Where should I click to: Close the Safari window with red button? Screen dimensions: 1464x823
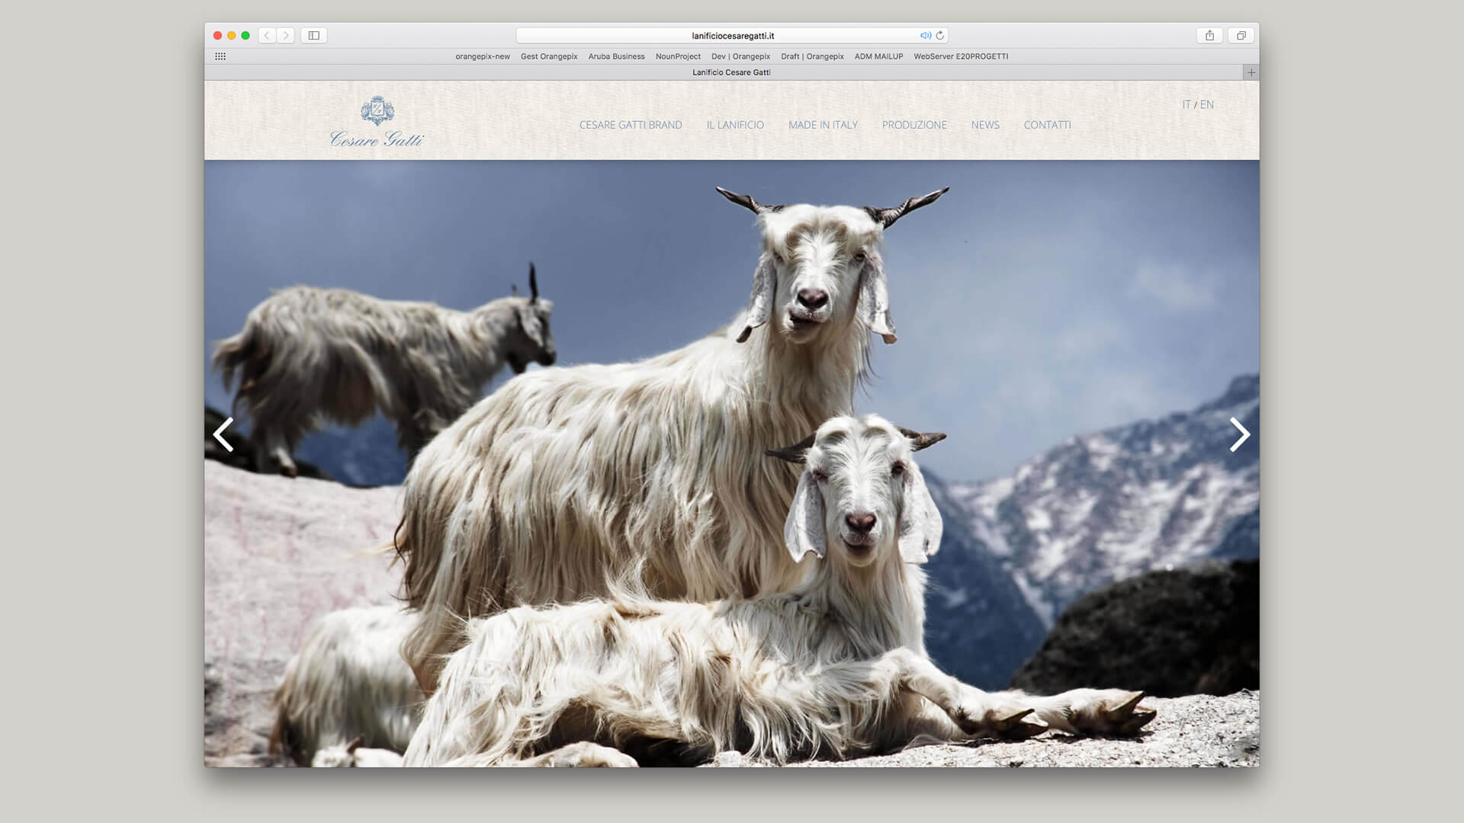click(x=217, y=35)
